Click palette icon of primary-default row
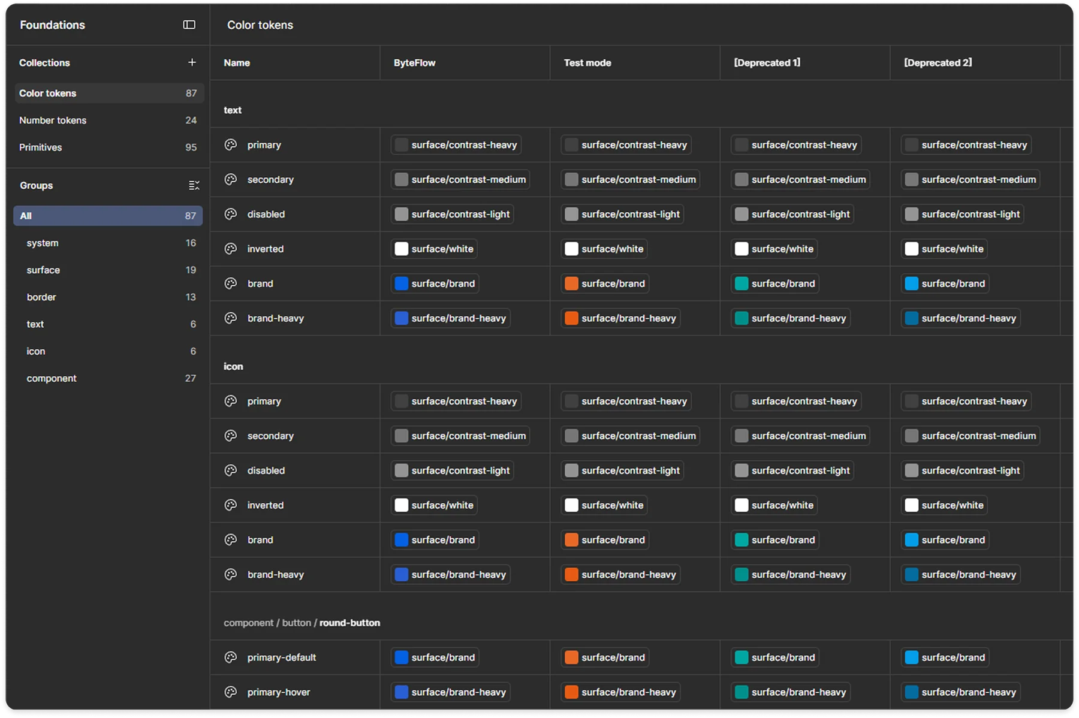 [231, 657]
